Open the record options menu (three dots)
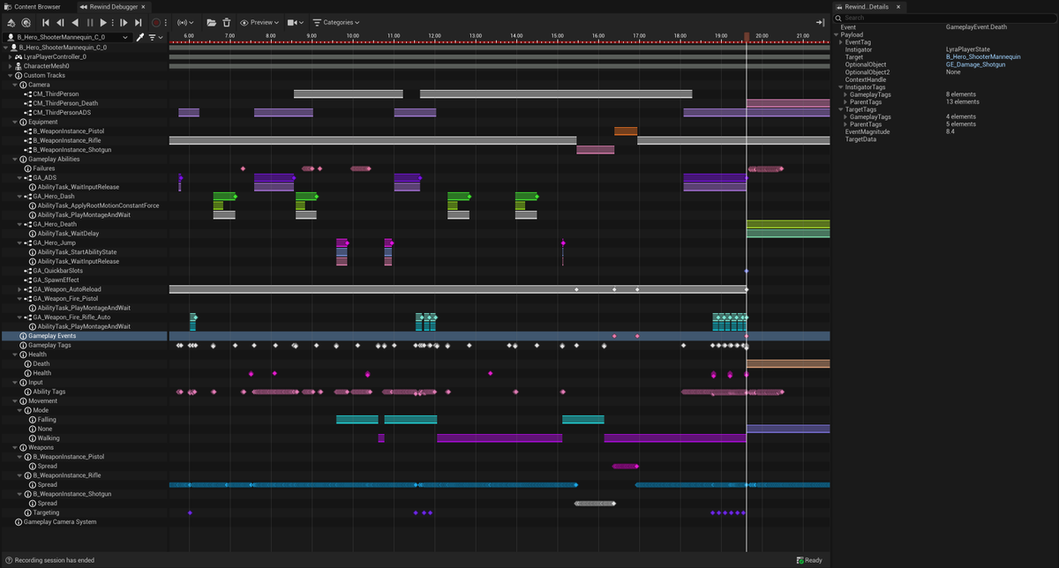The width and height of the screenshot is (1059, 568). pos(166,22)
